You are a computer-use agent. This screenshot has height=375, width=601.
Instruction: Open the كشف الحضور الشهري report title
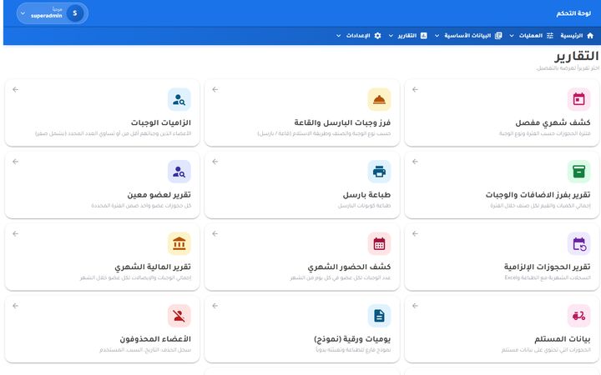(349, 267)
